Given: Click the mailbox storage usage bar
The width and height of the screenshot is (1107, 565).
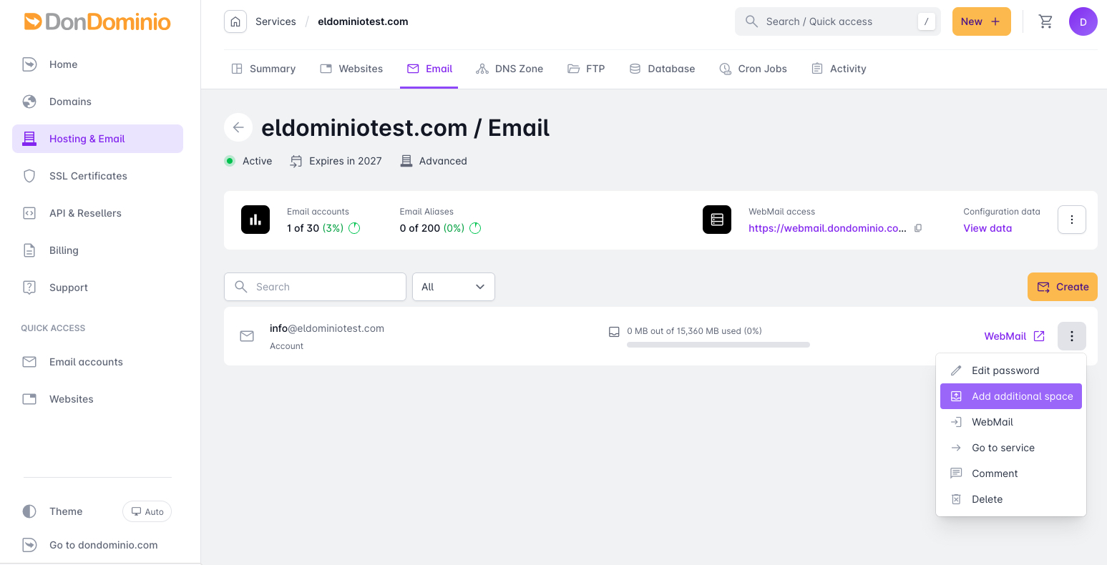Looking at the screenshot, I should click(718, 345).
